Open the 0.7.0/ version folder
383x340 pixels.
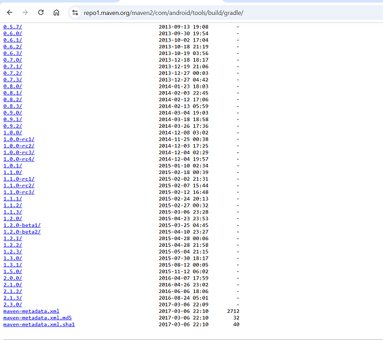tap(13, 60)
